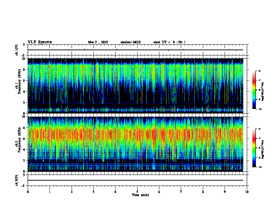Click the "-5" tick on the ch.3(V) axis

tap(24, 186)
